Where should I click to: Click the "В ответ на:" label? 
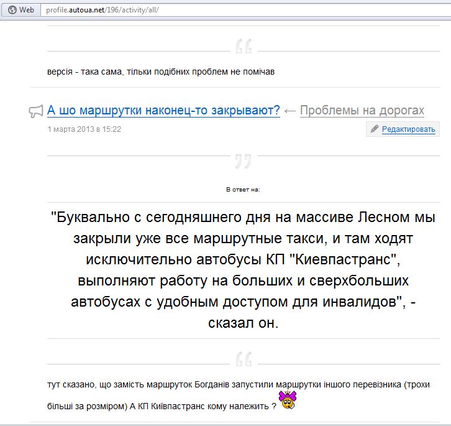243,188
